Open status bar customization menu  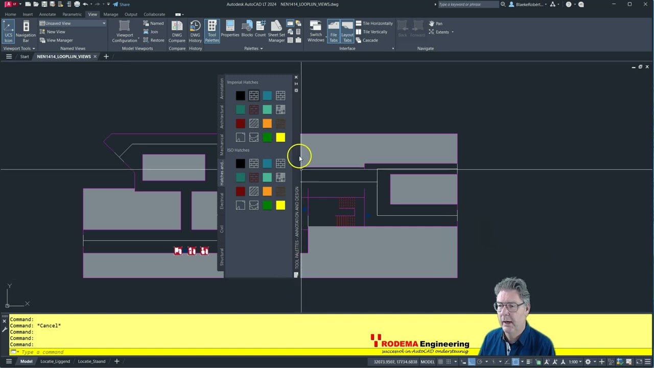(647, 362)
